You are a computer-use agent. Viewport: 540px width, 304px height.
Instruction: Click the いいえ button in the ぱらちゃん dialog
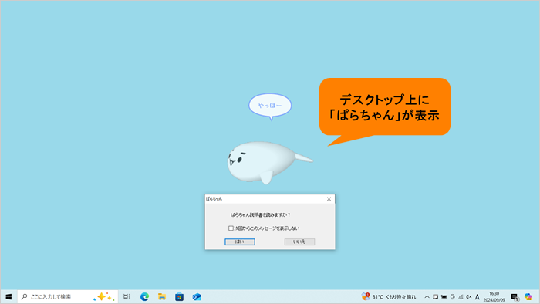(x=299, y=242)
